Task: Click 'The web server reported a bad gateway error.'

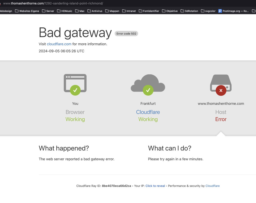Action: point(77,159)
